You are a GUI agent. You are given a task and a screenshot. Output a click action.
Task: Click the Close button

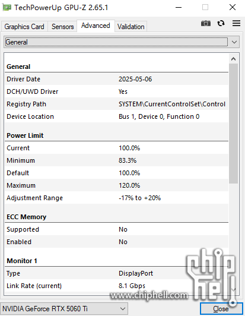point(221,309)
